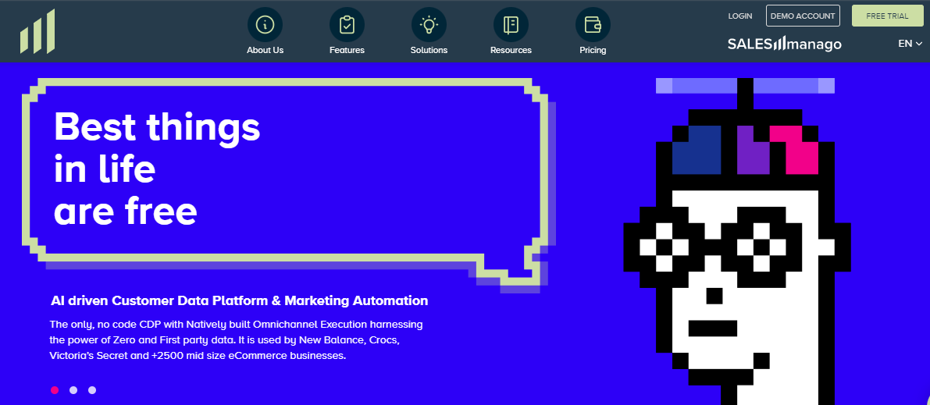Click the three-bar logo at top left
Screen dimensions: 930x405
(37, 31)
